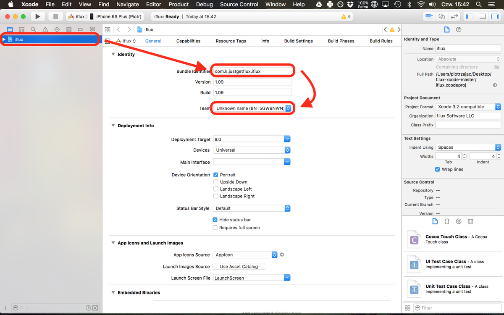The width and height of the screenshot is (504, 315).
Task: Toggle Hide status bar checkbox
Action: tap(215, 220)
